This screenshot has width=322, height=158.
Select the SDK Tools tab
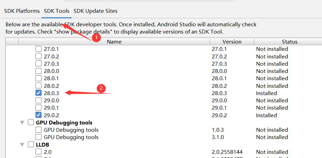click(x=56, y=11)
